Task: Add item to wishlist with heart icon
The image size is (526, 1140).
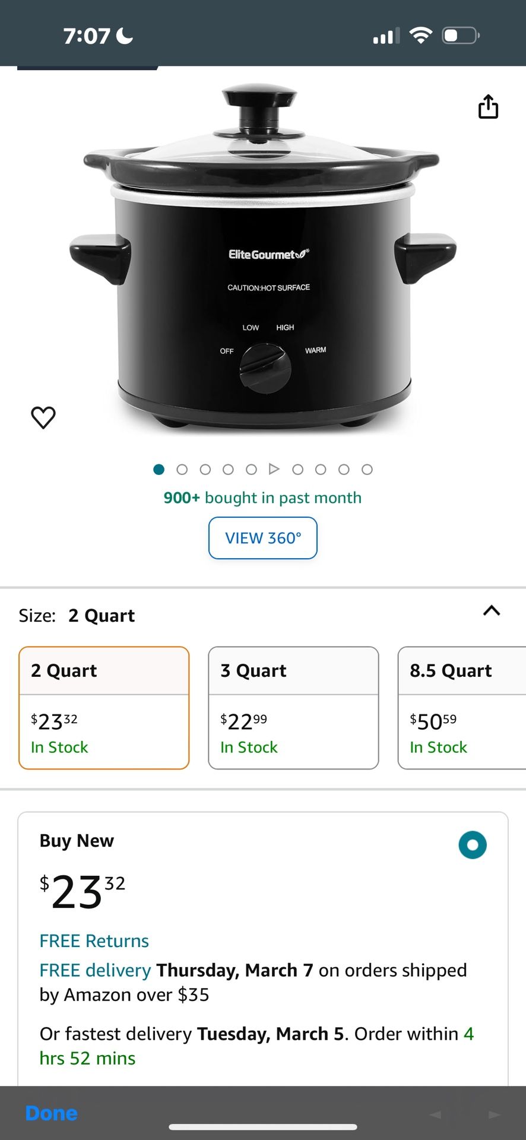Action: pos(43,417)
